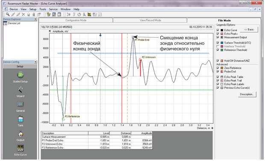The image size is (265, 161).
Task: Toggle the Echo Peaks checkbox
Action: coord(218,34)
